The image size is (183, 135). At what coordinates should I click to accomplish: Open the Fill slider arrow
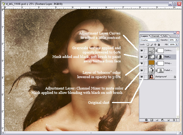pos(176,44)
